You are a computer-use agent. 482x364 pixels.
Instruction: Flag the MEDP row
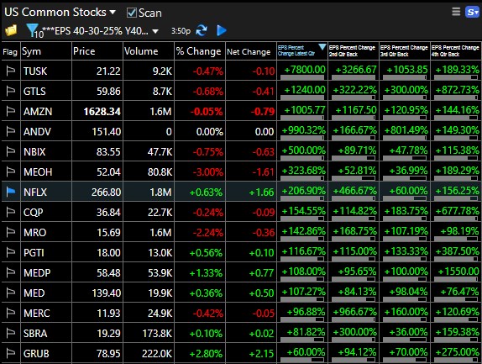(x=11, y=272)
